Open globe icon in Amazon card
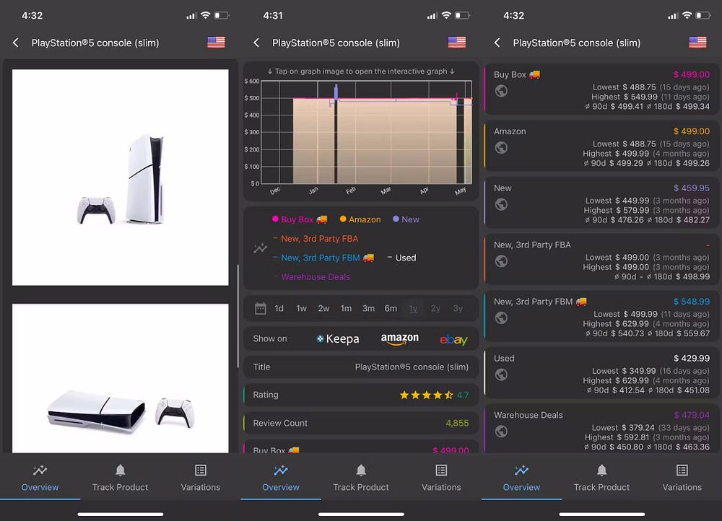Viewport: 722px width, 521px height. 501,147
